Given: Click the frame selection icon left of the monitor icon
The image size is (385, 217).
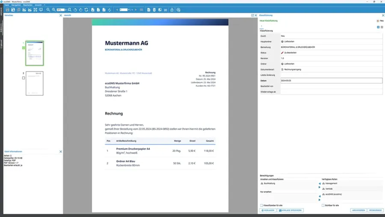Looking at the screenshot, I should [35, 10].
